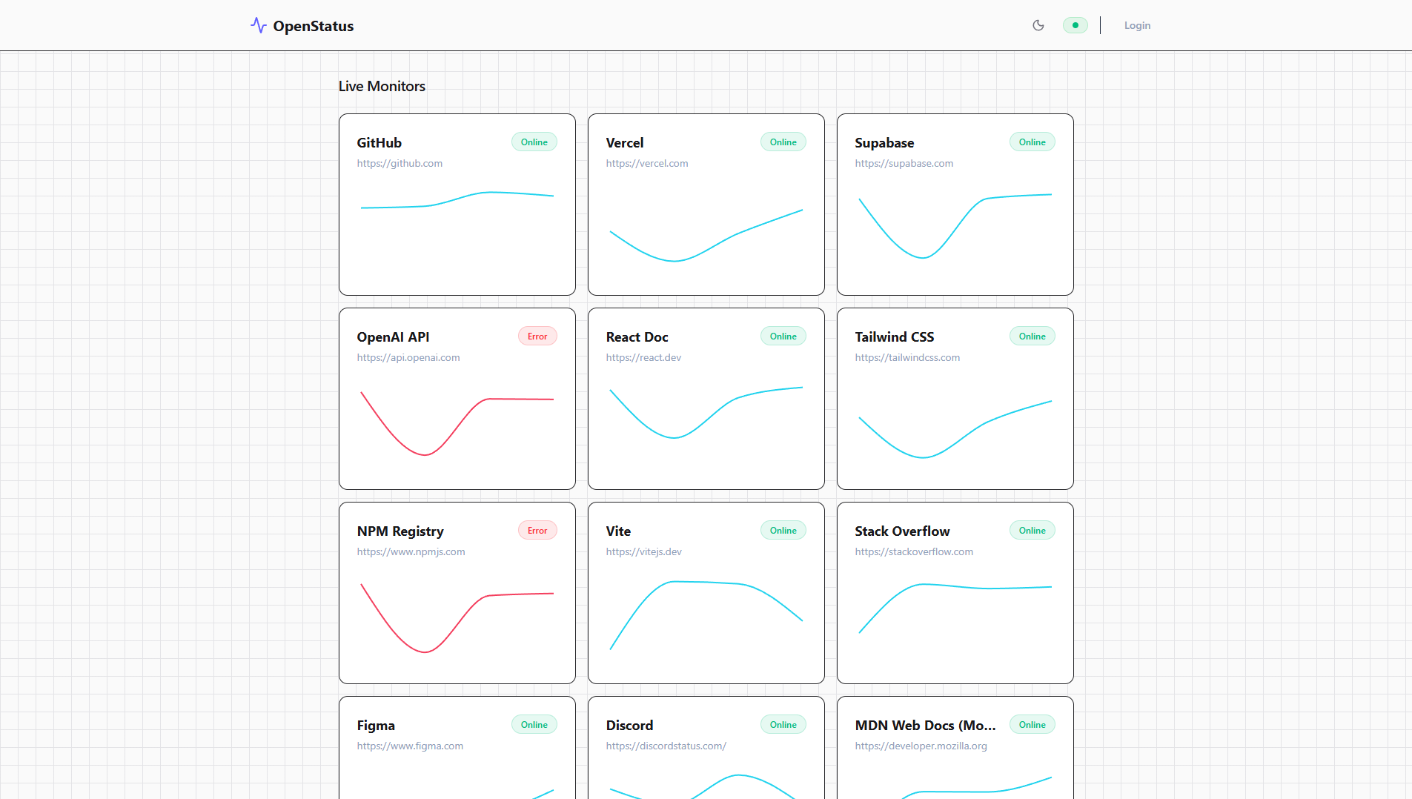The height and width of the screenshot is (799, 1412).
Task: Click the Vercel Online status badge
Action: [x=783, y=142]
